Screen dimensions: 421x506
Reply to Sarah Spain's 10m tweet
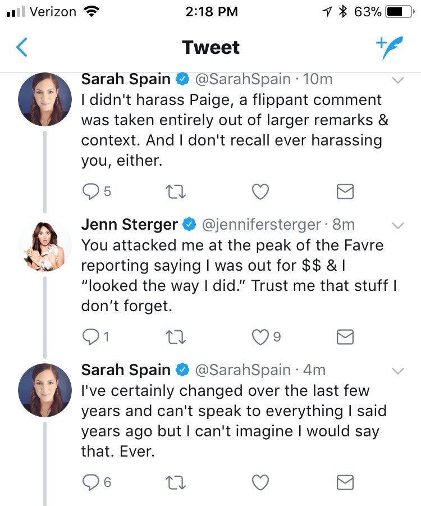90,192
